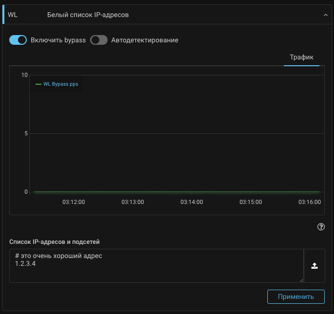Click the WL section label in header
This screenshot has width=334, height=314.
[13, 15]
